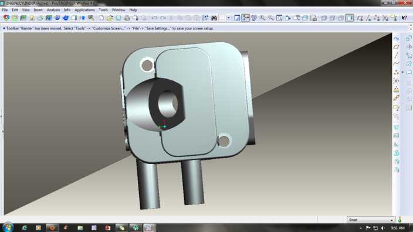Image resolution: width=413 pixels, height=232 pixels.
Task: Click the regeneration traffic light status icon
Action: coord(400,219)
